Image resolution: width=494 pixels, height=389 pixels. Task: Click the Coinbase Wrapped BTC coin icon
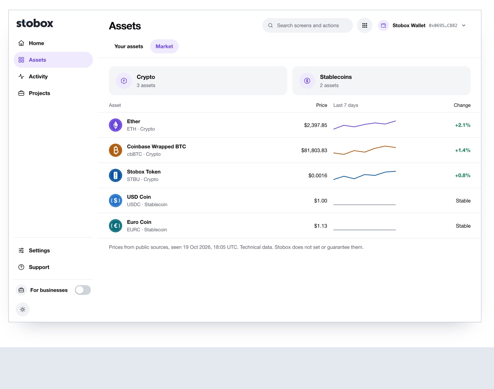click(x=115, y=150)
